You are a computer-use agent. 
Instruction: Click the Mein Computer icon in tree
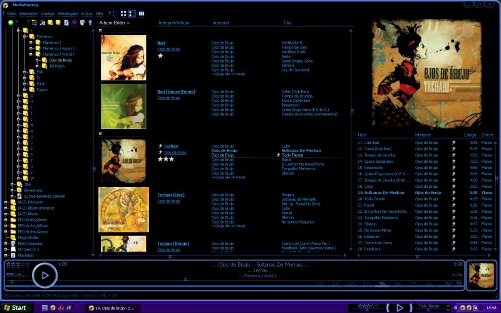pos(13,244)
